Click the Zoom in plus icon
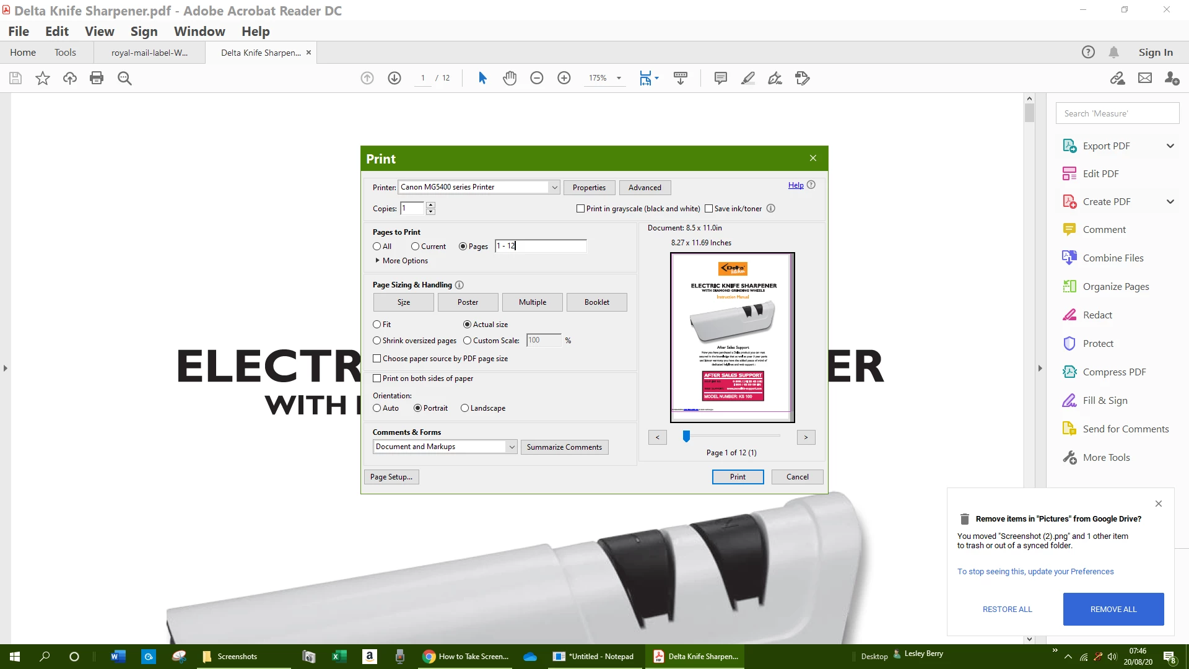 point(564,78)
